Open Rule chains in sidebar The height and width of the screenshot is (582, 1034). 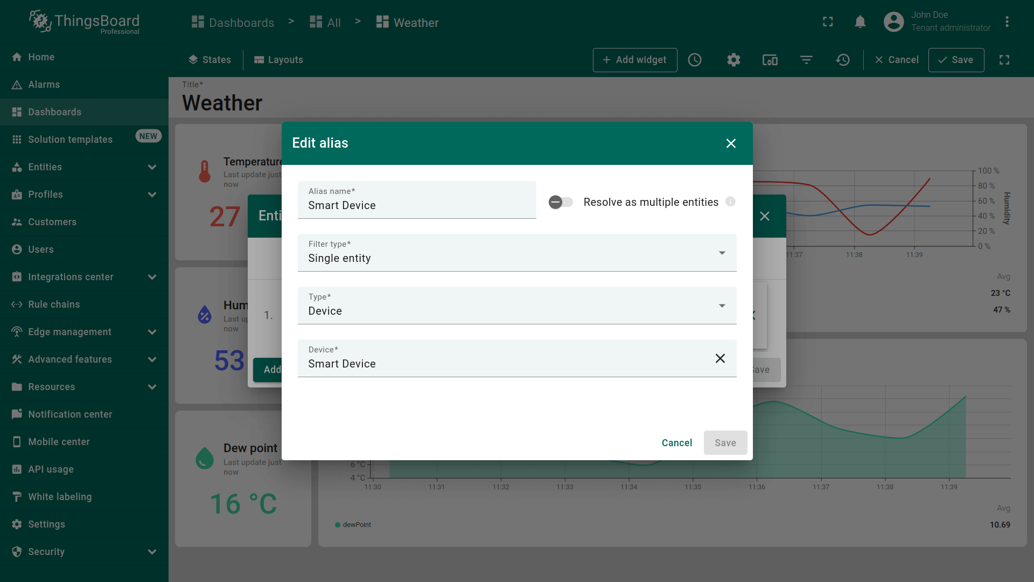[x=54, y=304]
